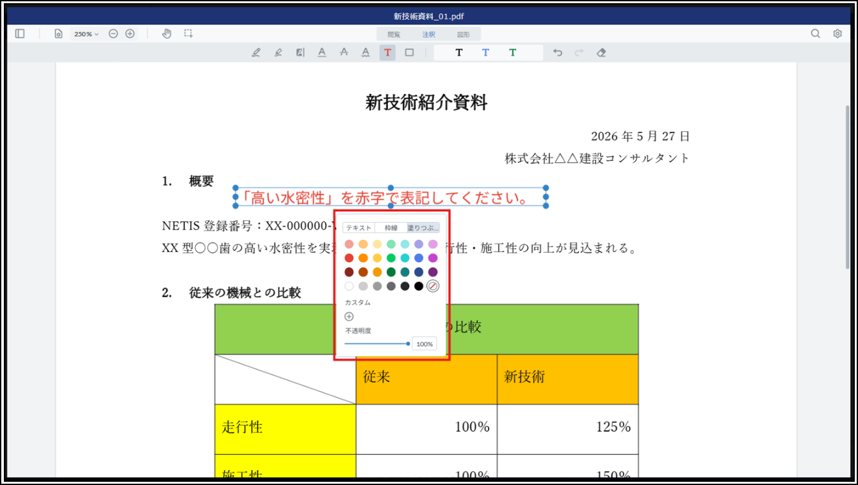
Task: Toggle the red free text T tool
Action: 387,52
